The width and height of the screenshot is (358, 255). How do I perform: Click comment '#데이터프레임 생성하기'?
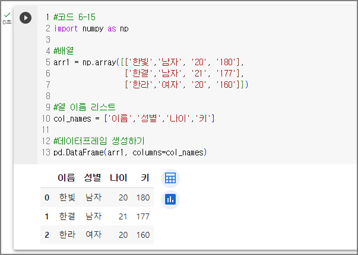(x=99, y=141)
